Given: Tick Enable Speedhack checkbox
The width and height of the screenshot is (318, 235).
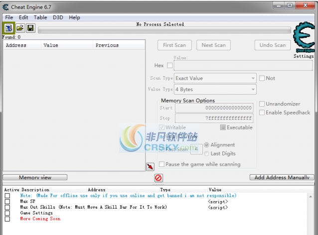Looking at the screenshot, I should [x=262, y=113].
